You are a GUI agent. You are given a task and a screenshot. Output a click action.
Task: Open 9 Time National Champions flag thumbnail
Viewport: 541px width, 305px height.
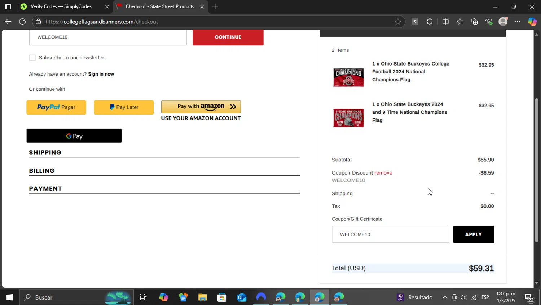(348, 118)
